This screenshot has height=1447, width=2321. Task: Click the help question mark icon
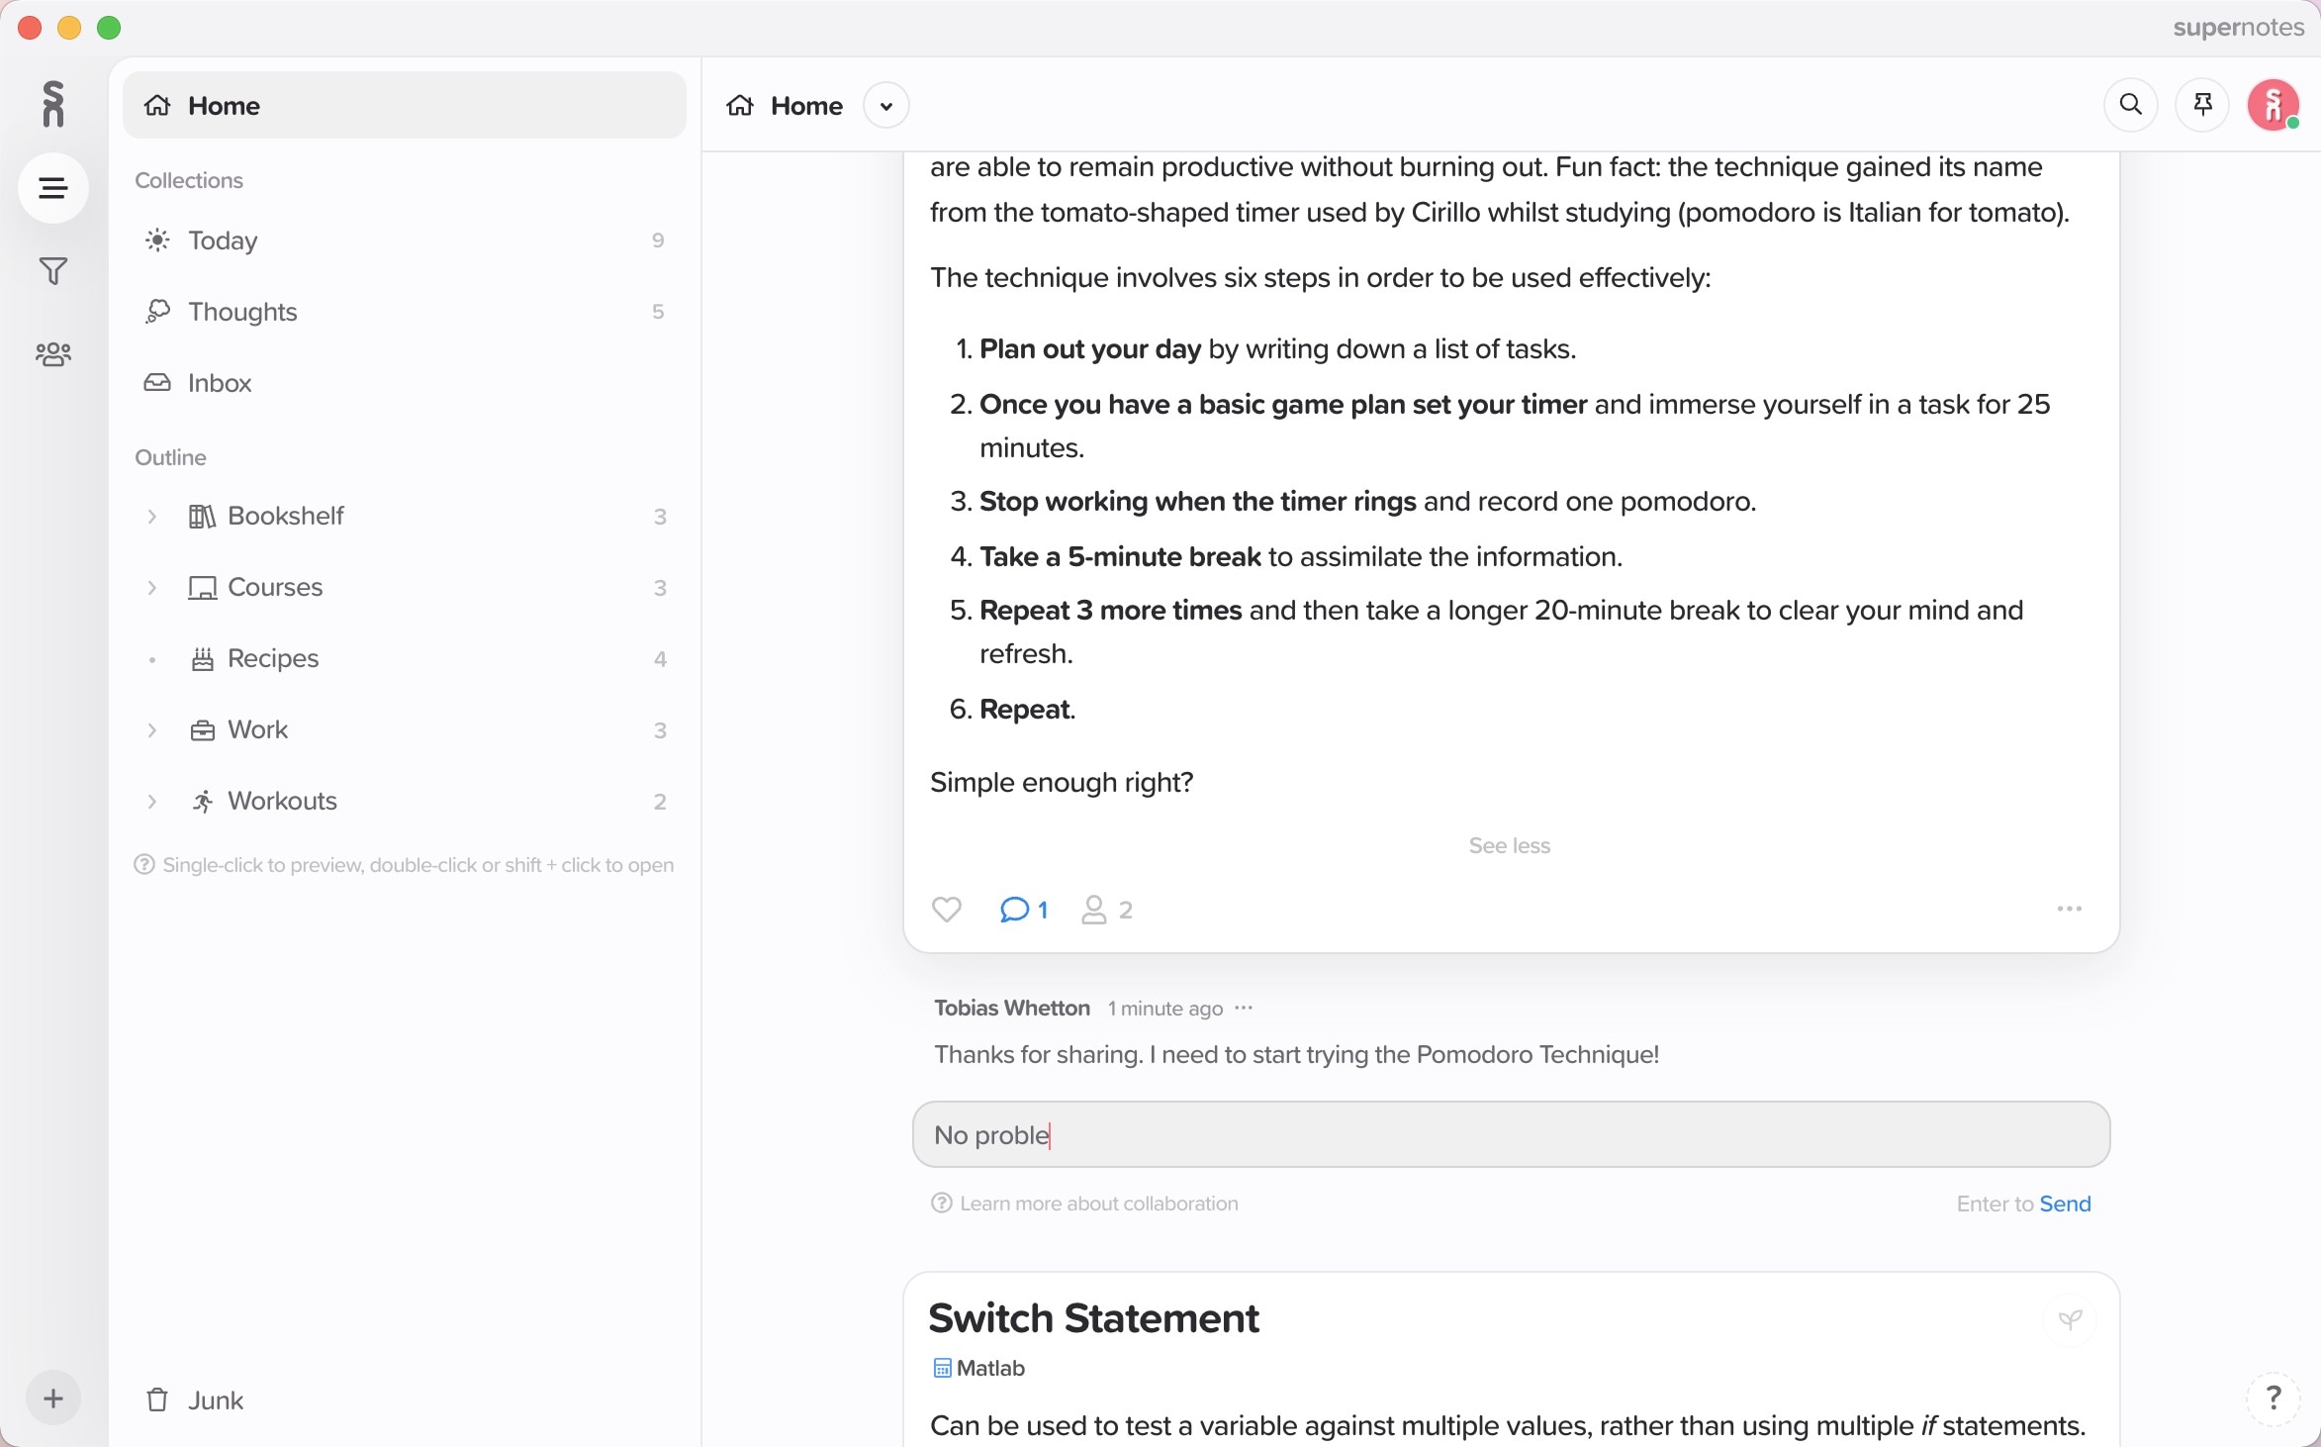(x=2275, y=1398)
